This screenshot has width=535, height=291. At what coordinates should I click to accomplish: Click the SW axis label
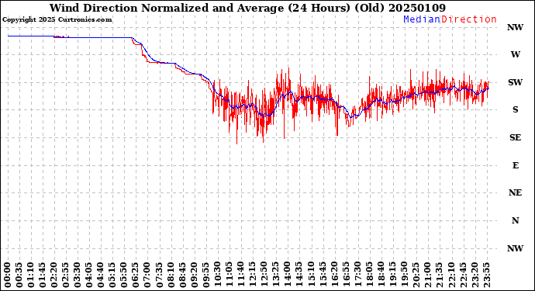point(515,82)
